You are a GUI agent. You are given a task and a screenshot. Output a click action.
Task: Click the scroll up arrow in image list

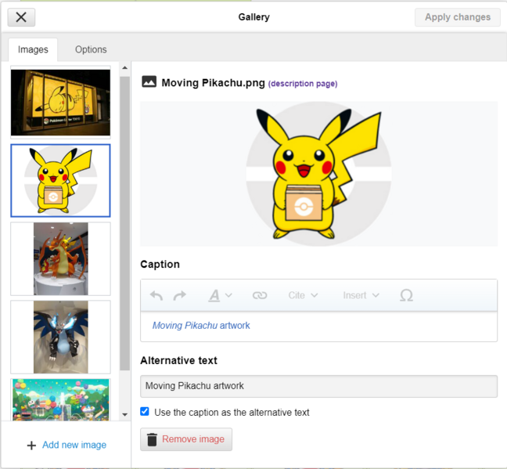point(125,68)
